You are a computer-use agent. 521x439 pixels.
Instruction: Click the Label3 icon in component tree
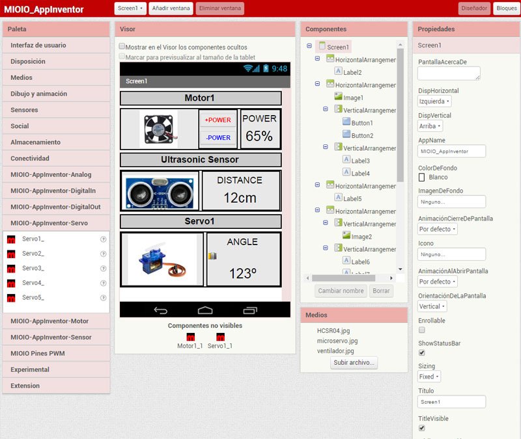pos(346,159)
